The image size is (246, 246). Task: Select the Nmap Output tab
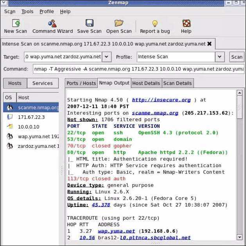point(114,83)
